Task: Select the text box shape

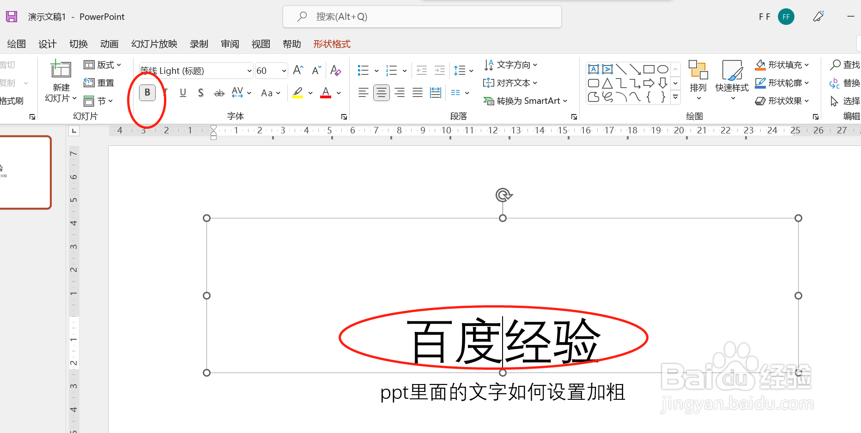Action: point(594,69)
